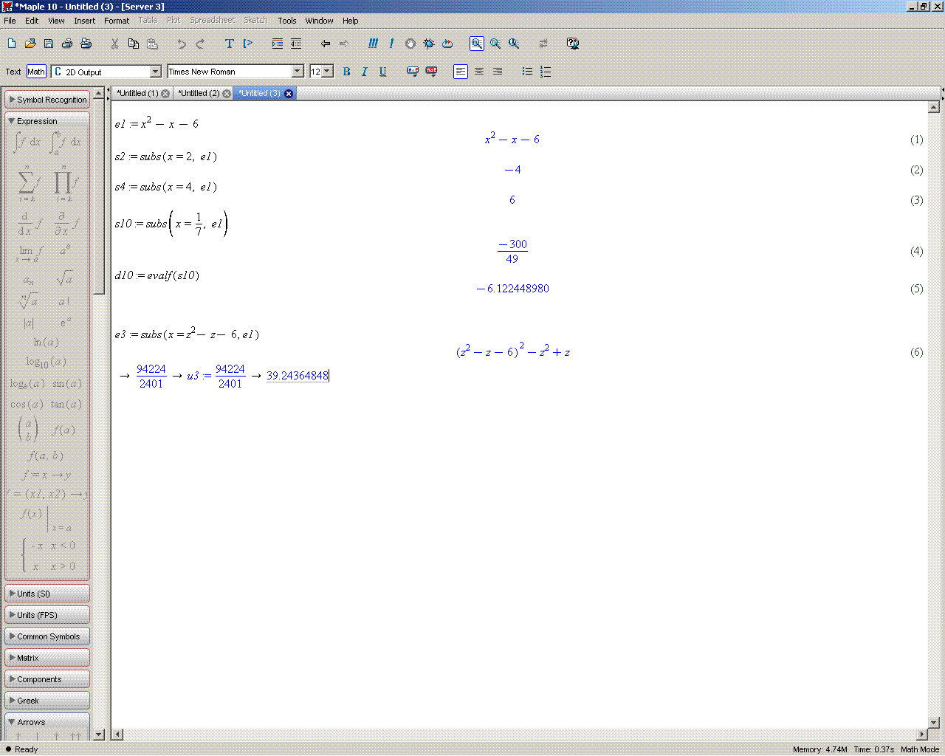Click the summation expression template
The height and width of the screenshot is (756, 945).
[x=27, y=182]
